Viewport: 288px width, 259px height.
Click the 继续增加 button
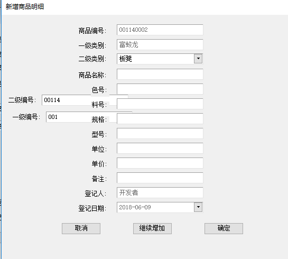152,228
